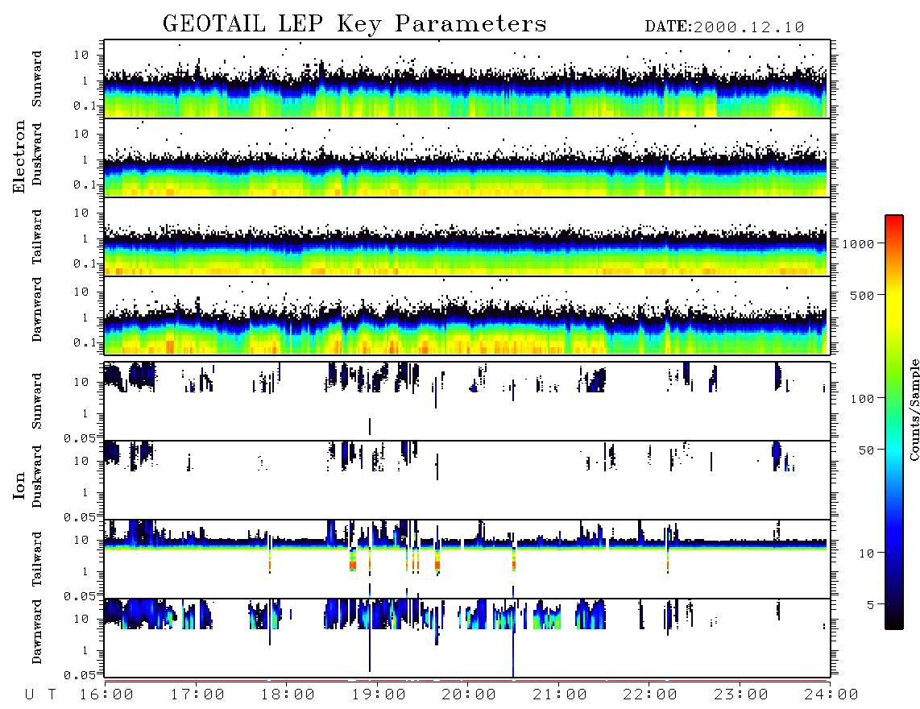Select the Ion "Duskward" panel label
The width and height of the screenshot is (920, 709).
pos(37,476)
